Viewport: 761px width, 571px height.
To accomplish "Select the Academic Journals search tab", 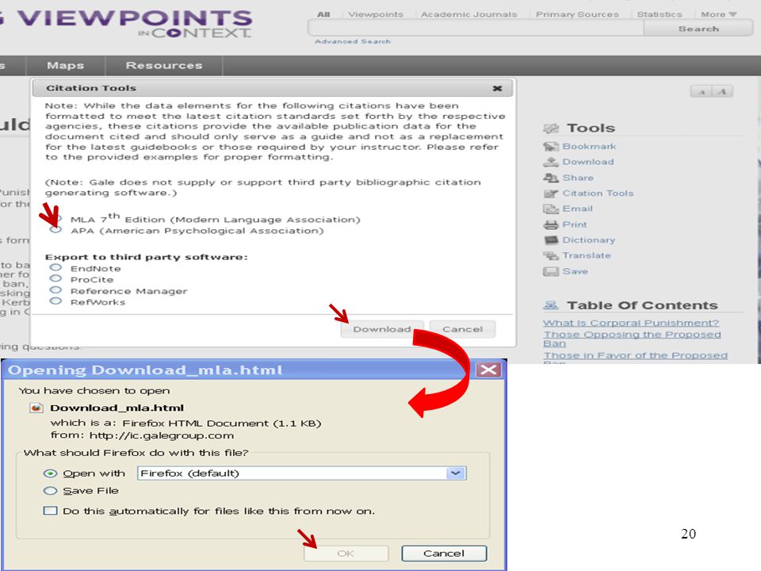I will tap(468, 14).
